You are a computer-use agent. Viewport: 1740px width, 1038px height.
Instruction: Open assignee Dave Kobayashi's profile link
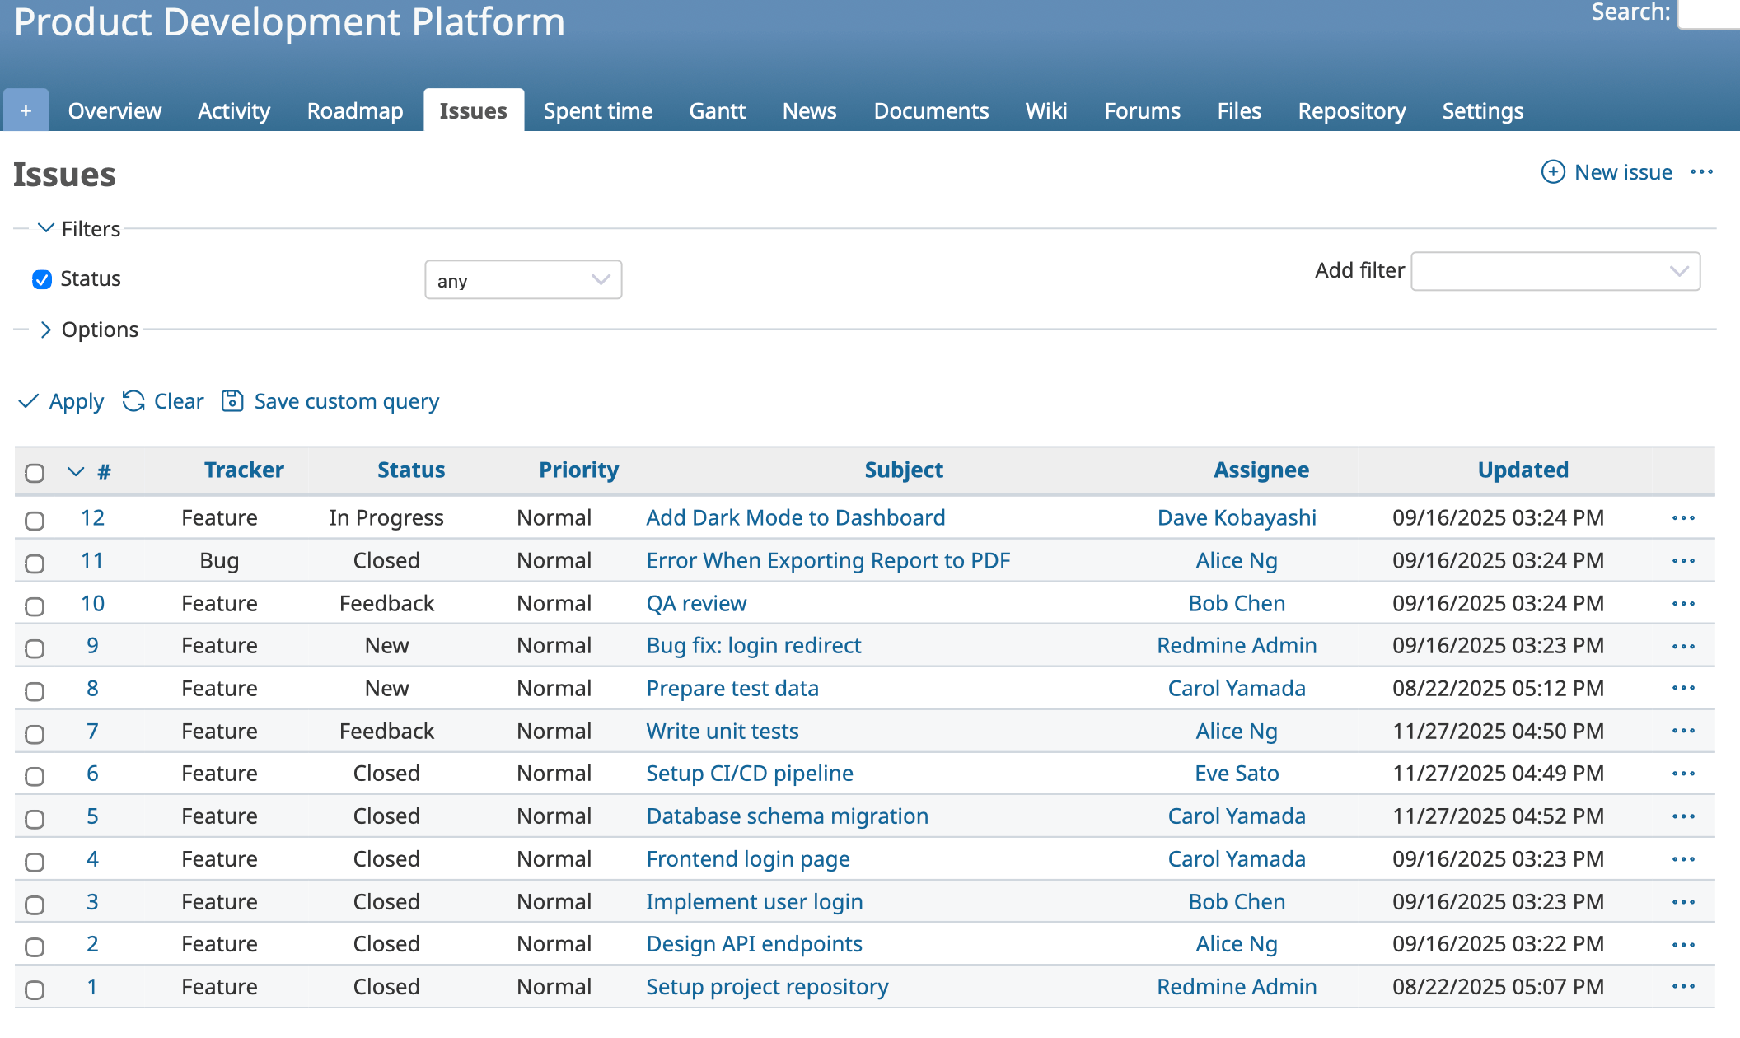(x=1237, y=518)
